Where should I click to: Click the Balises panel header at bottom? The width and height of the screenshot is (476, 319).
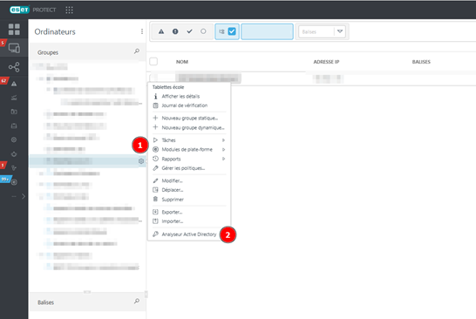click(x=87, y=302)
